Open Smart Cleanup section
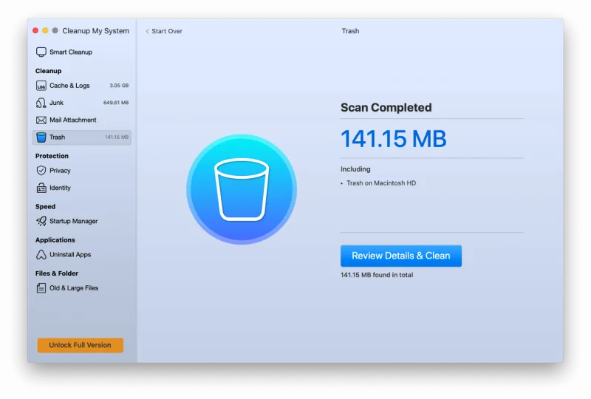The image size is (591, 399). click(82, 52)
